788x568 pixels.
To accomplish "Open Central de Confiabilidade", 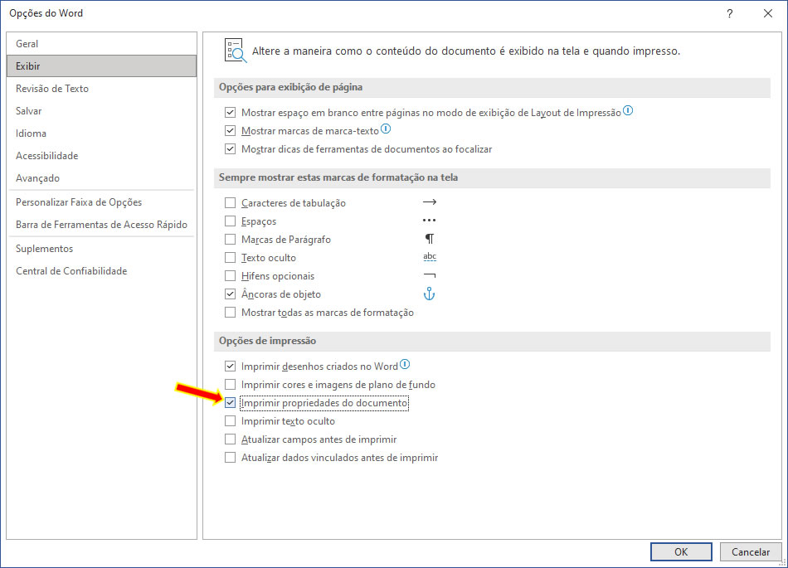I will (x=101, y=270).
